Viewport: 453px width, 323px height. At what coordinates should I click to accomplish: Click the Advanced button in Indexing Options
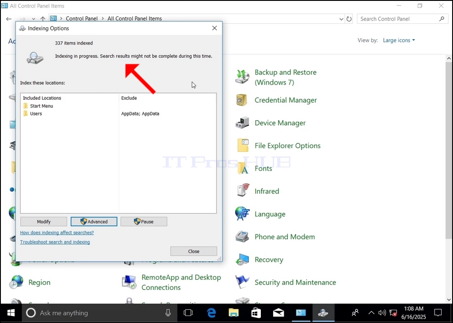click(x=94, y=222)
